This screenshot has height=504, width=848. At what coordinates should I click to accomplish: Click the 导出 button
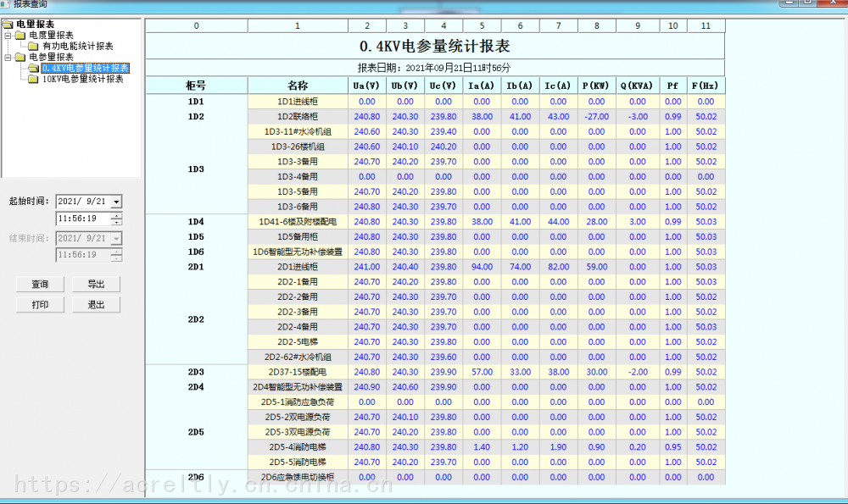click(x=97, y=284)
